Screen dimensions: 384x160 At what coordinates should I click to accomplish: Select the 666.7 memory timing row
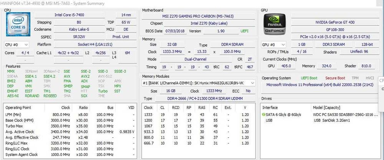(x=199, y=143)
